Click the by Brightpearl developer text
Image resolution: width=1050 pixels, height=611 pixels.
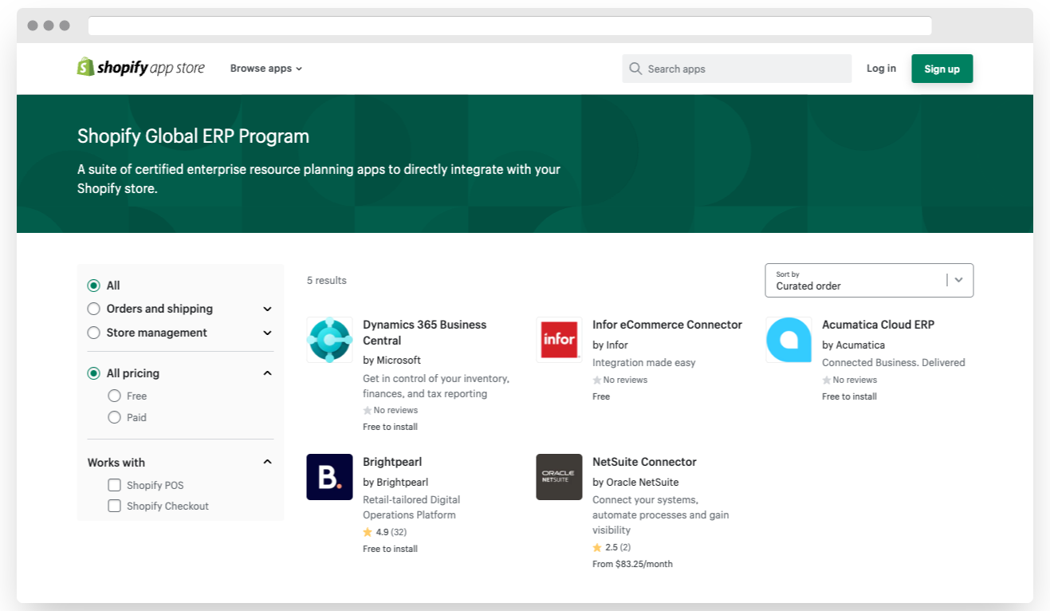[395, 482]
